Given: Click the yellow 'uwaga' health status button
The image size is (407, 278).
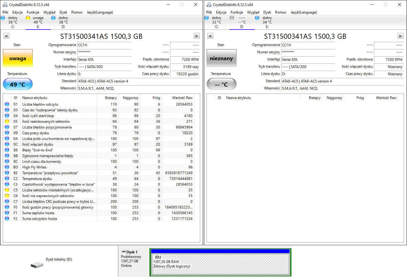Looking at the screenshot, I should pos(18,58).
